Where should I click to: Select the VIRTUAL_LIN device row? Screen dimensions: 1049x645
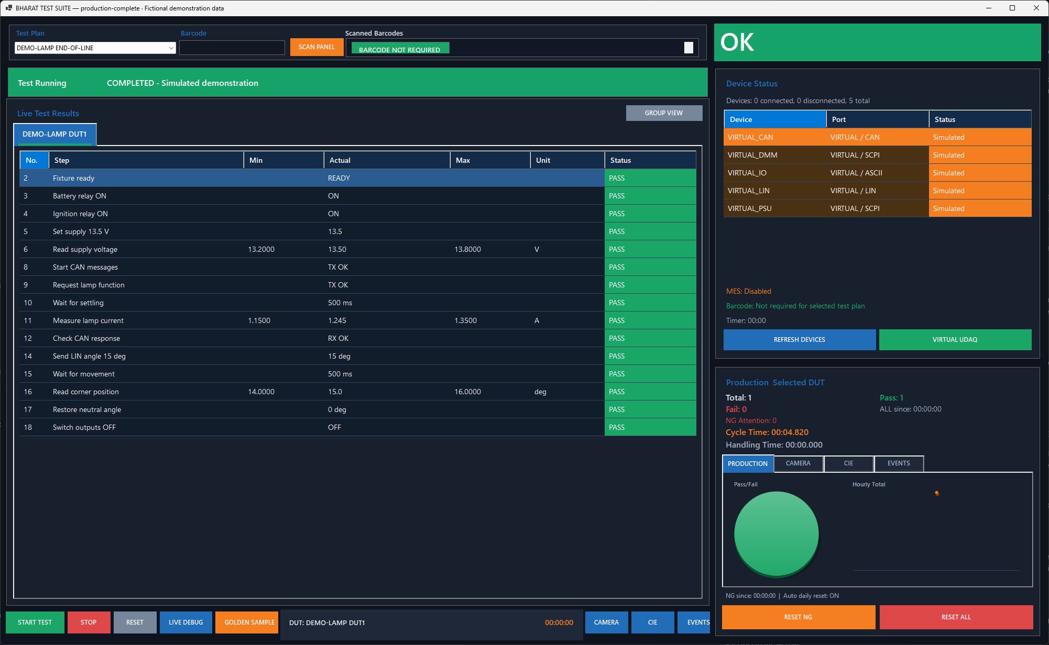(x=878, y=191)
